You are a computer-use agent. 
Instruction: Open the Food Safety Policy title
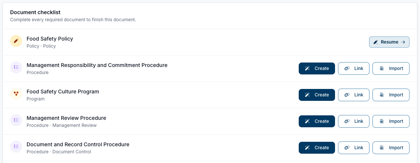(50, 39)
